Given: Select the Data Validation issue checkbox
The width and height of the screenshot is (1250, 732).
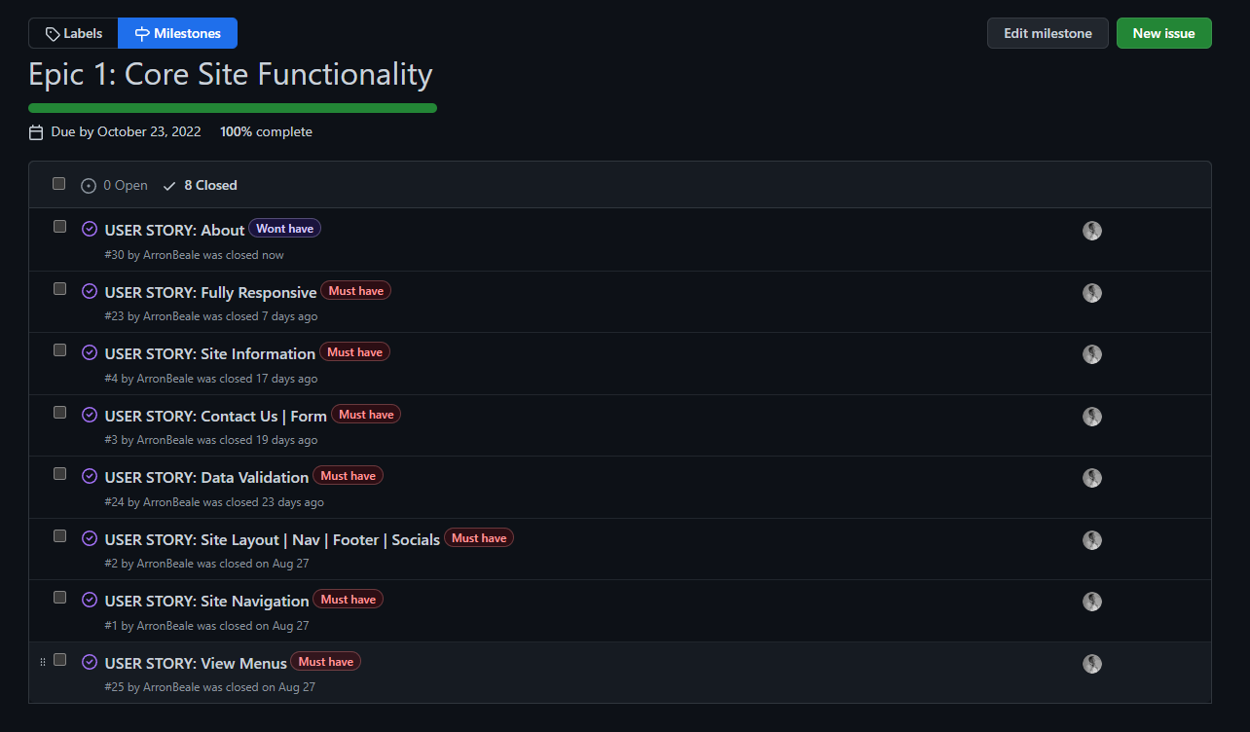Looking at the screenshot, I should tap(59, 474).
